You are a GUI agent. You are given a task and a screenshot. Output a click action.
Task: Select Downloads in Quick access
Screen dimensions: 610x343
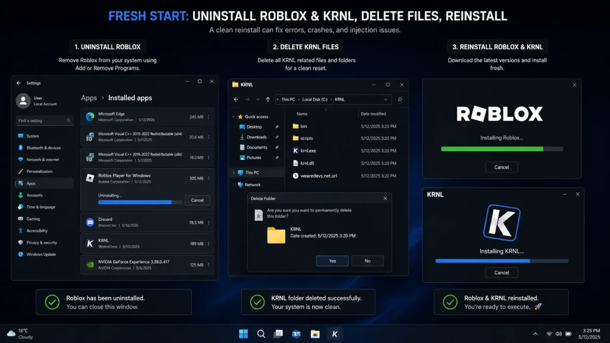[257, 137]
